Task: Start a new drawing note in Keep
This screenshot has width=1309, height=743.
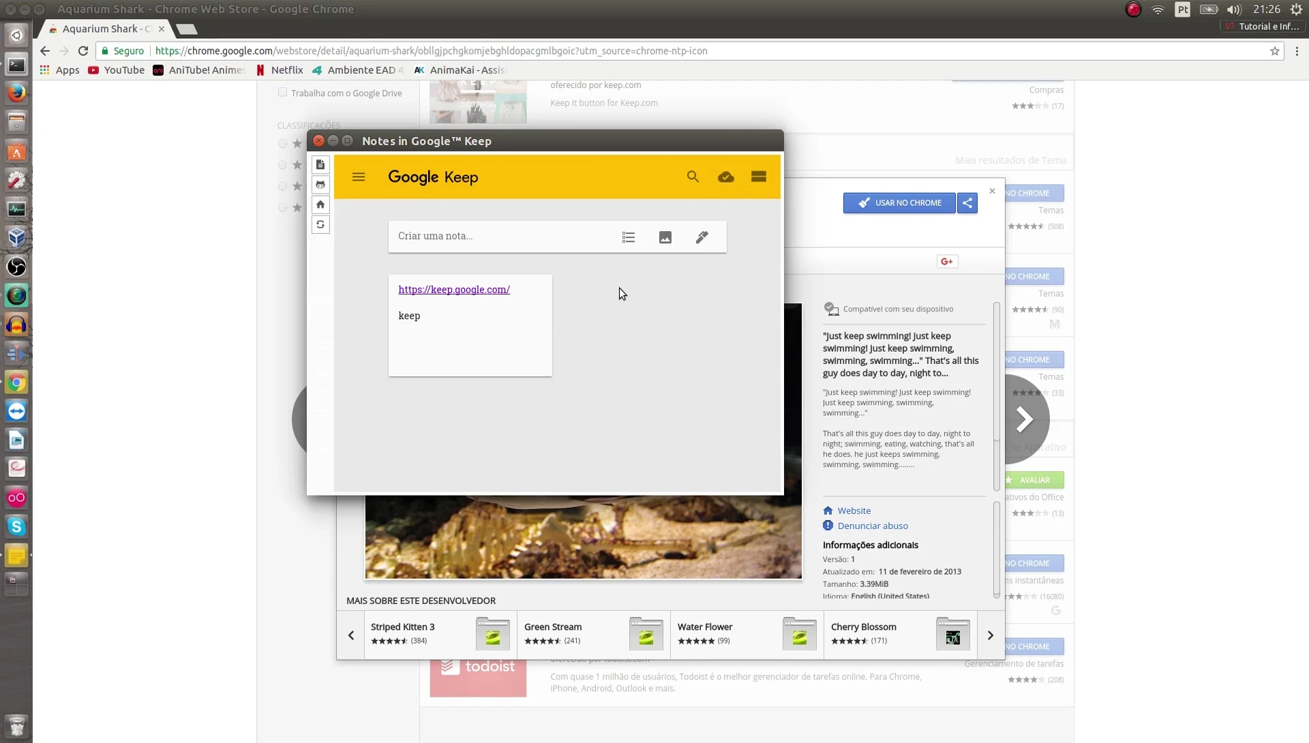Action: 702,237
